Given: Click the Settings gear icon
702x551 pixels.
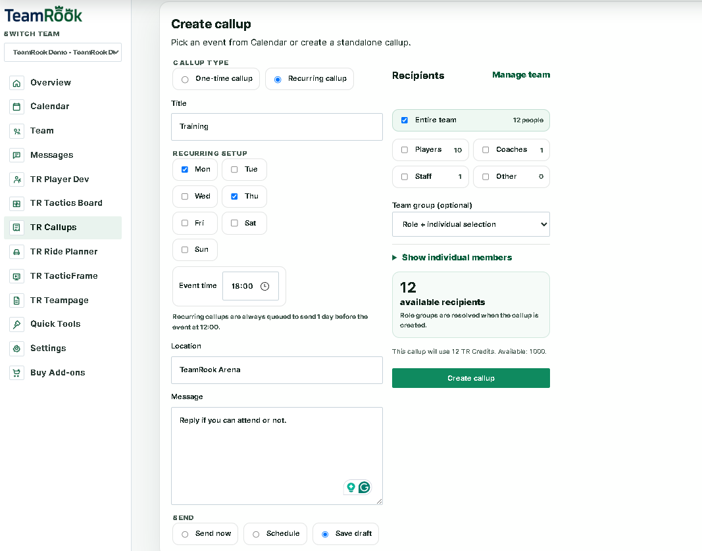Looking at the screenshot, I should click(x=16, y=348).
